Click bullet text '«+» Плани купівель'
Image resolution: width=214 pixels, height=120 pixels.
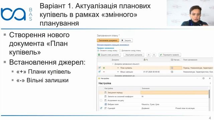pyautogui.click(x=43, y=72)
